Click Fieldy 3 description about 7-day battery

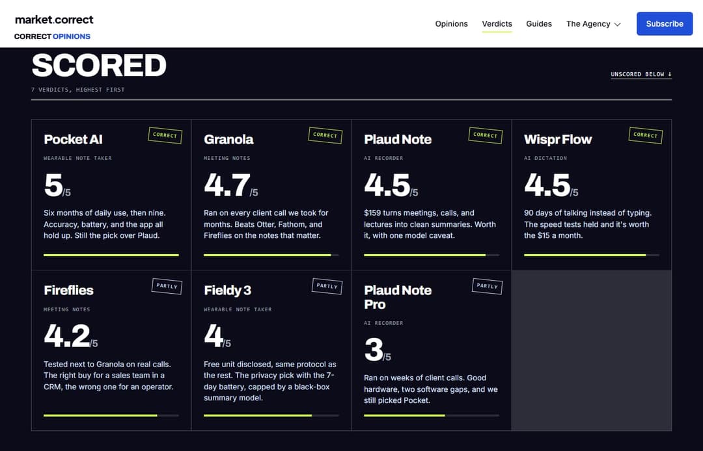tap(270, 381)
